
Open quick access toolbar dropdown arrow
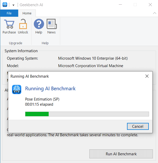click(14, 5)
